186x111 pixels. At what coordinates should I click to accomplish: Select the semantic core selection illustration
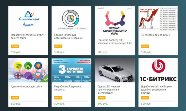coord(115,21)
